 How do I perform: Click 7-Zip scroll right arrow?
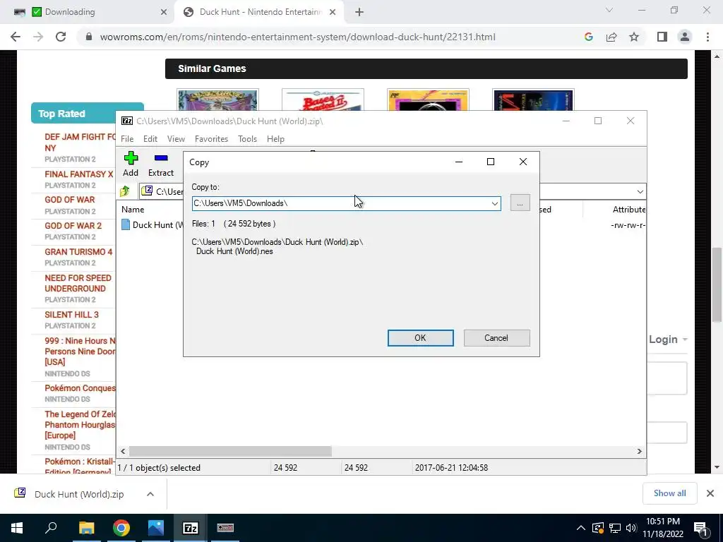point(640,451)
